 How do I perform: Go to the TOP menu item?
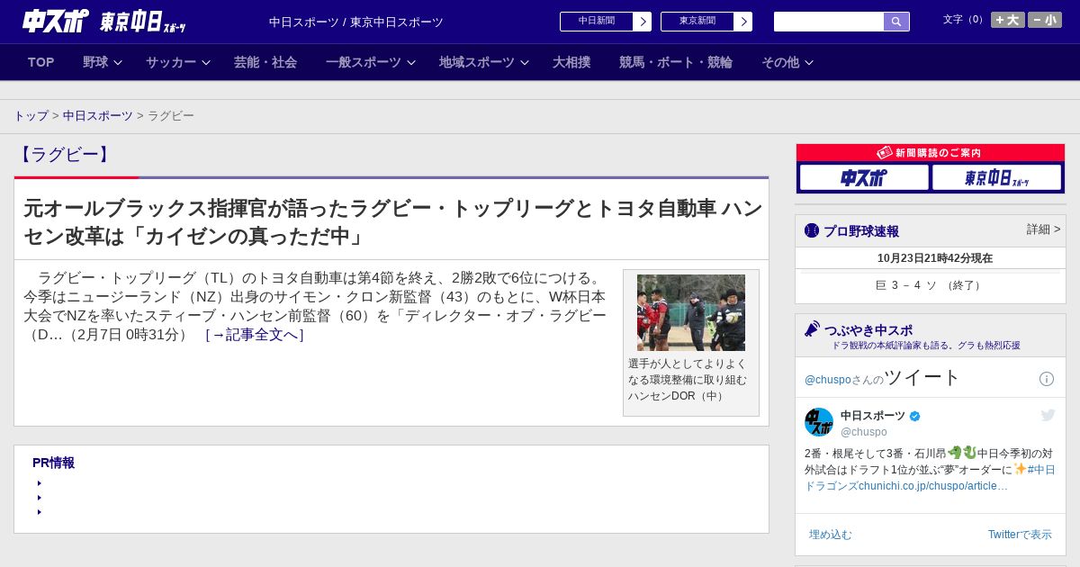point(41,62)
